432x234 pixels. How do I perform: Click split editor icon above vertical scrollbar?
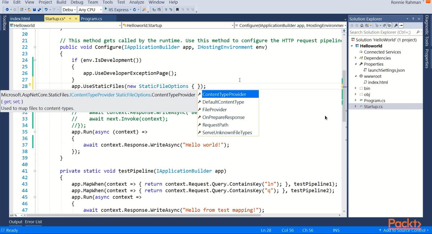pyautogui.click(x=344, y=31)
